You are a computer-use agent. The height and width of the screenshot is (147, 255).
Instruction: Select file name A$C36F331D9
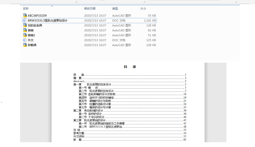[37, 16]
